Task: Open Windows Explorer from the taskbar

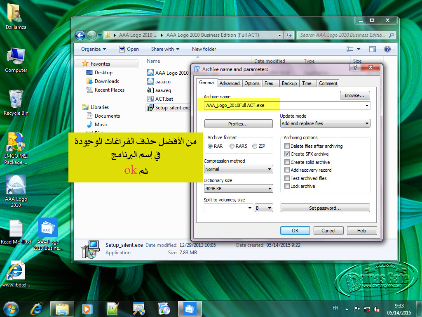Action: coord(62,309)
